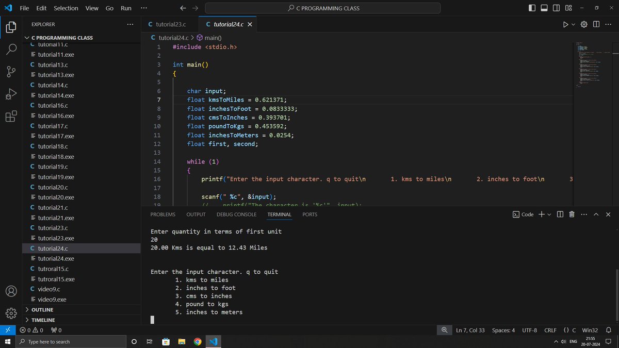Open the dropdown next to Run button
The width and height of the screenshot is (619, 348).
pos(573,24)
